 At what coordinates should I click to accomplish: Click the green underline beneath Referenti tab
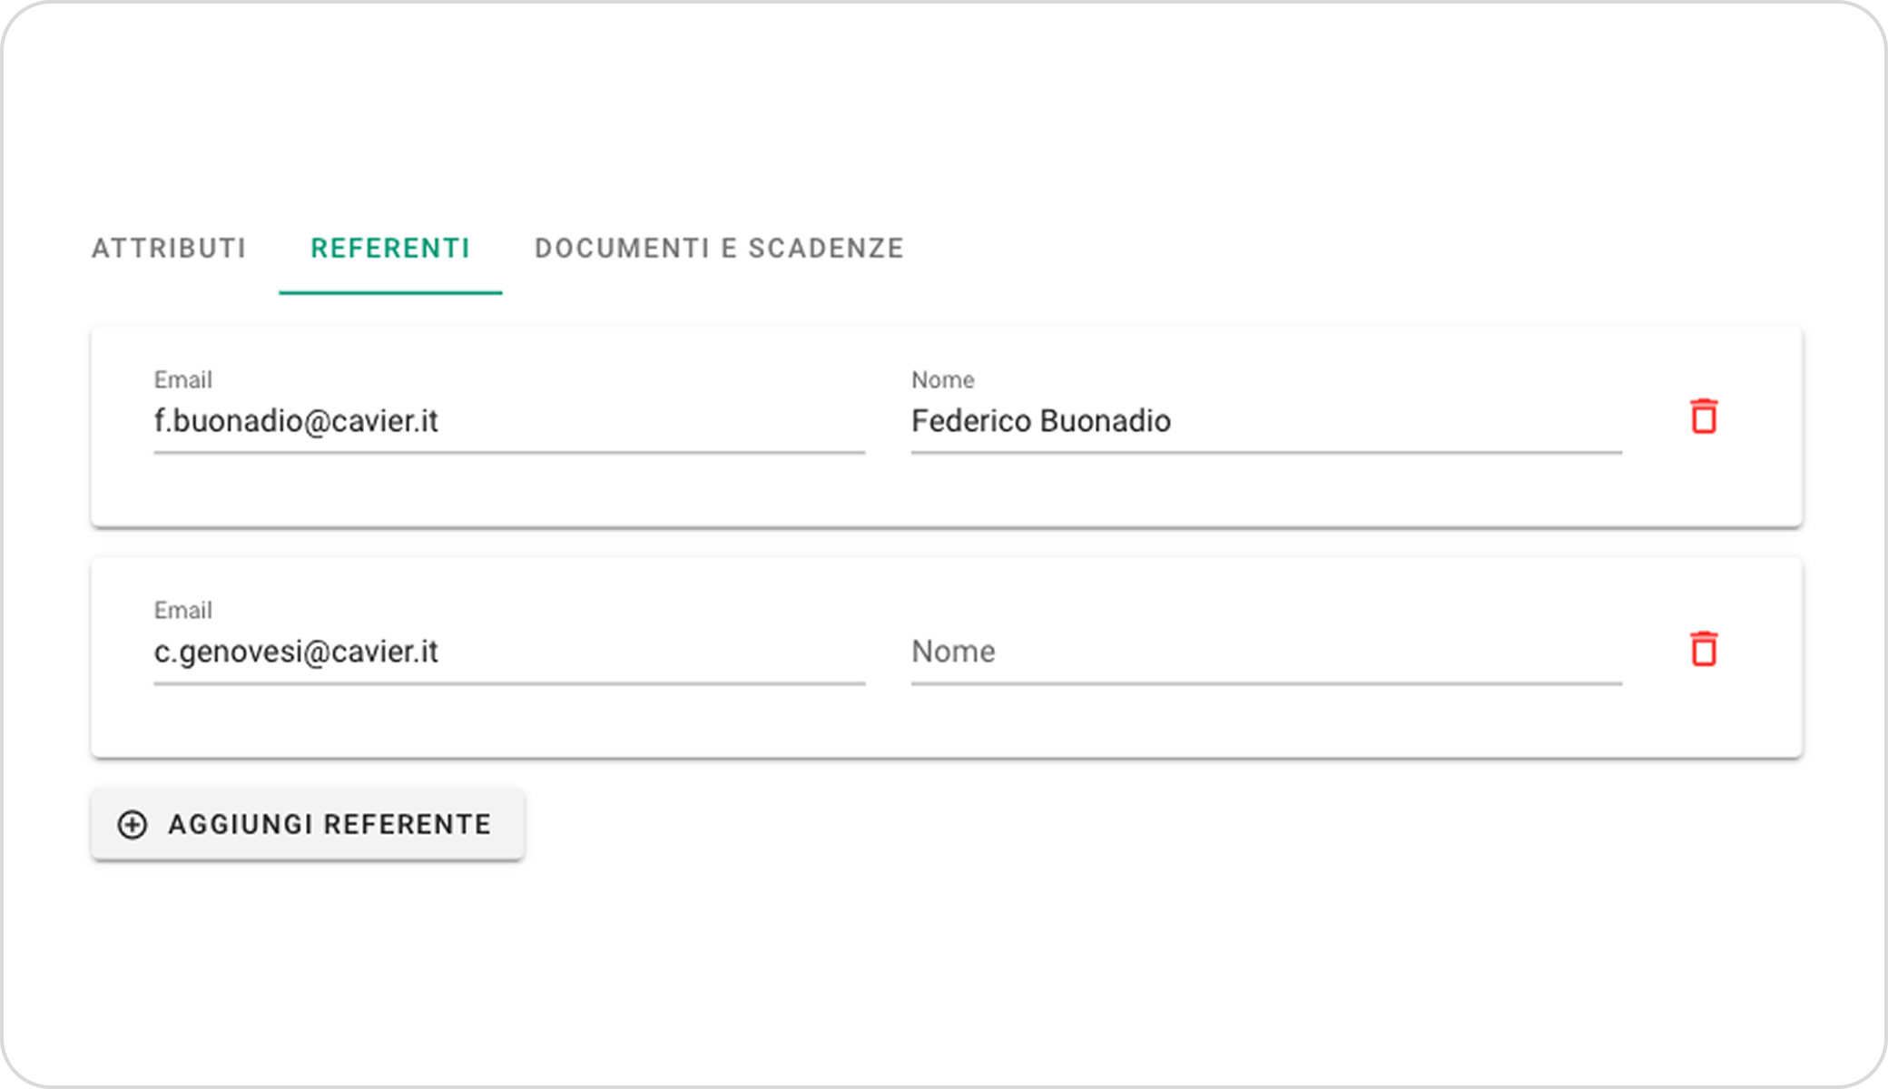(x=390, y=292)
